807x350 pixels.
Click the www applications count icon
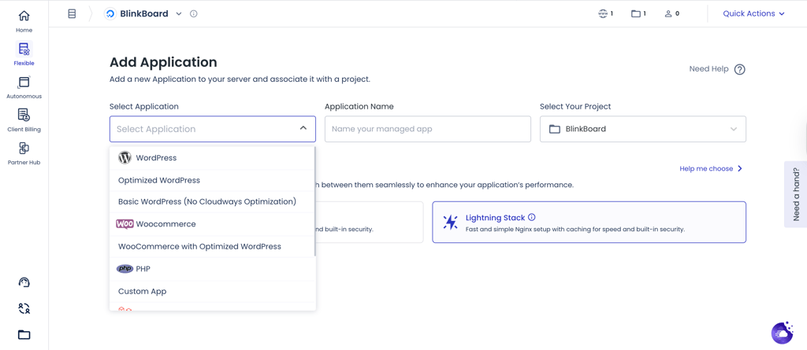603,14
